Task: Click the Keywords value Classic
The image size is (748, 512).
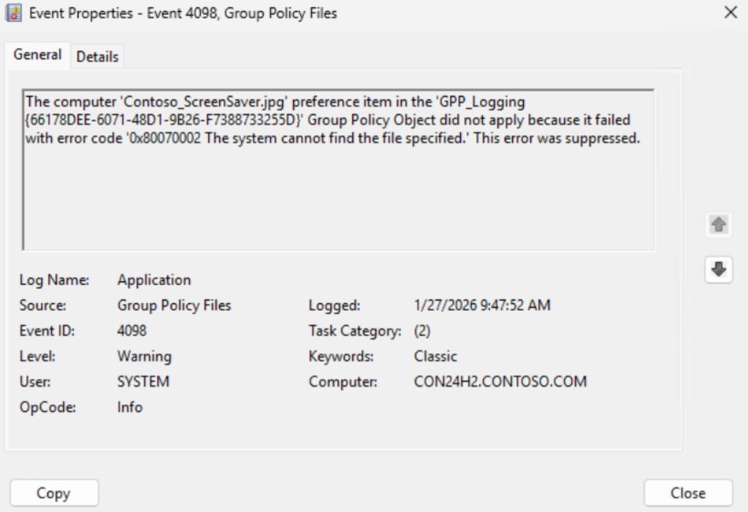Action: [435, 356]
